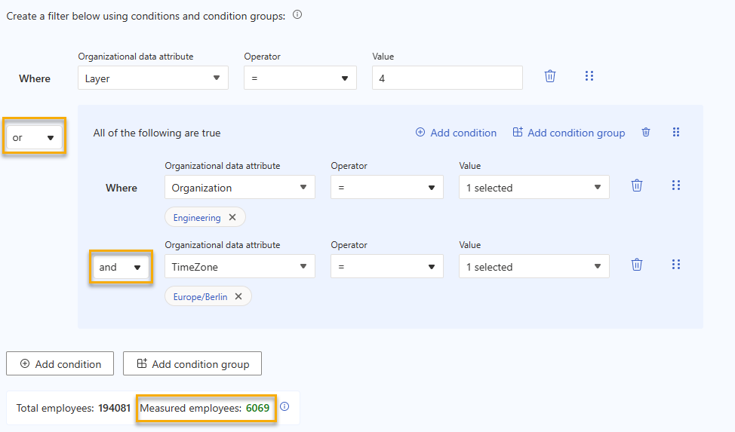Viewport: 735px width, 432px height.
Task: Remove the Europe/Berlin tag
Action: coord(238,297)
